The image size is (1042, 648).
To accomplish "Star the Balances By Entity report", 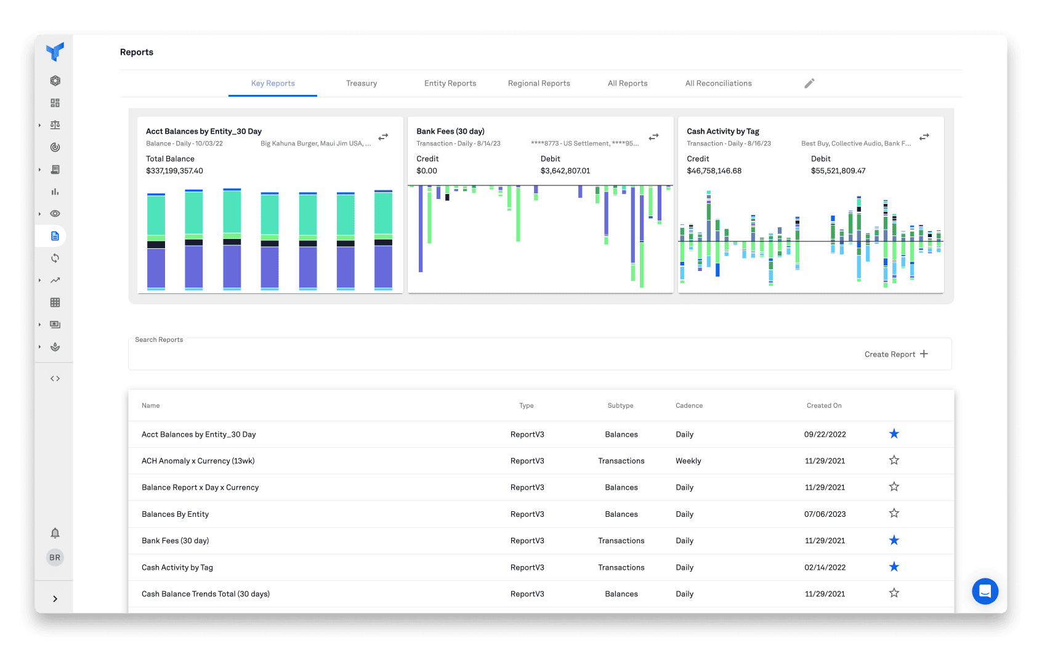I will 894,513.
